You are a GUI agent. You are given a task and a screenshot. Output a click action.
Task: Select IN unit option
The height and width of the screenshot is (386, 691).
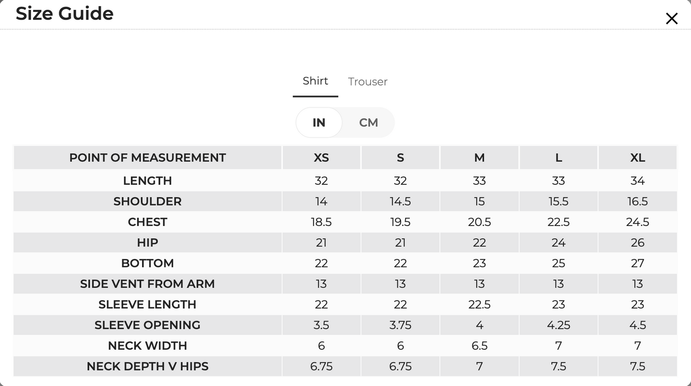click(x=319, y=123)
